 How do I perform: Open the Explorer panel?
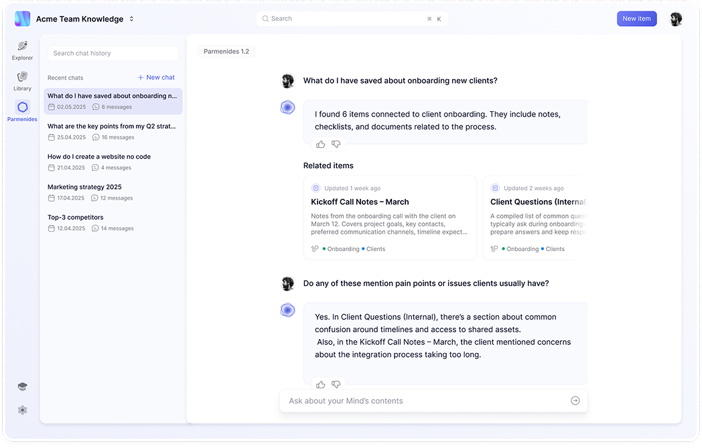(x=22, y=50)
